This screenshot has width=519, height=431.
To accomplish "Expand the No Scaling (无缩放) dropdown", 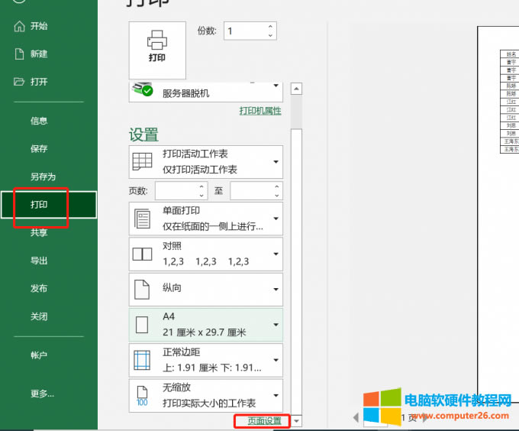I will (206, 396).
